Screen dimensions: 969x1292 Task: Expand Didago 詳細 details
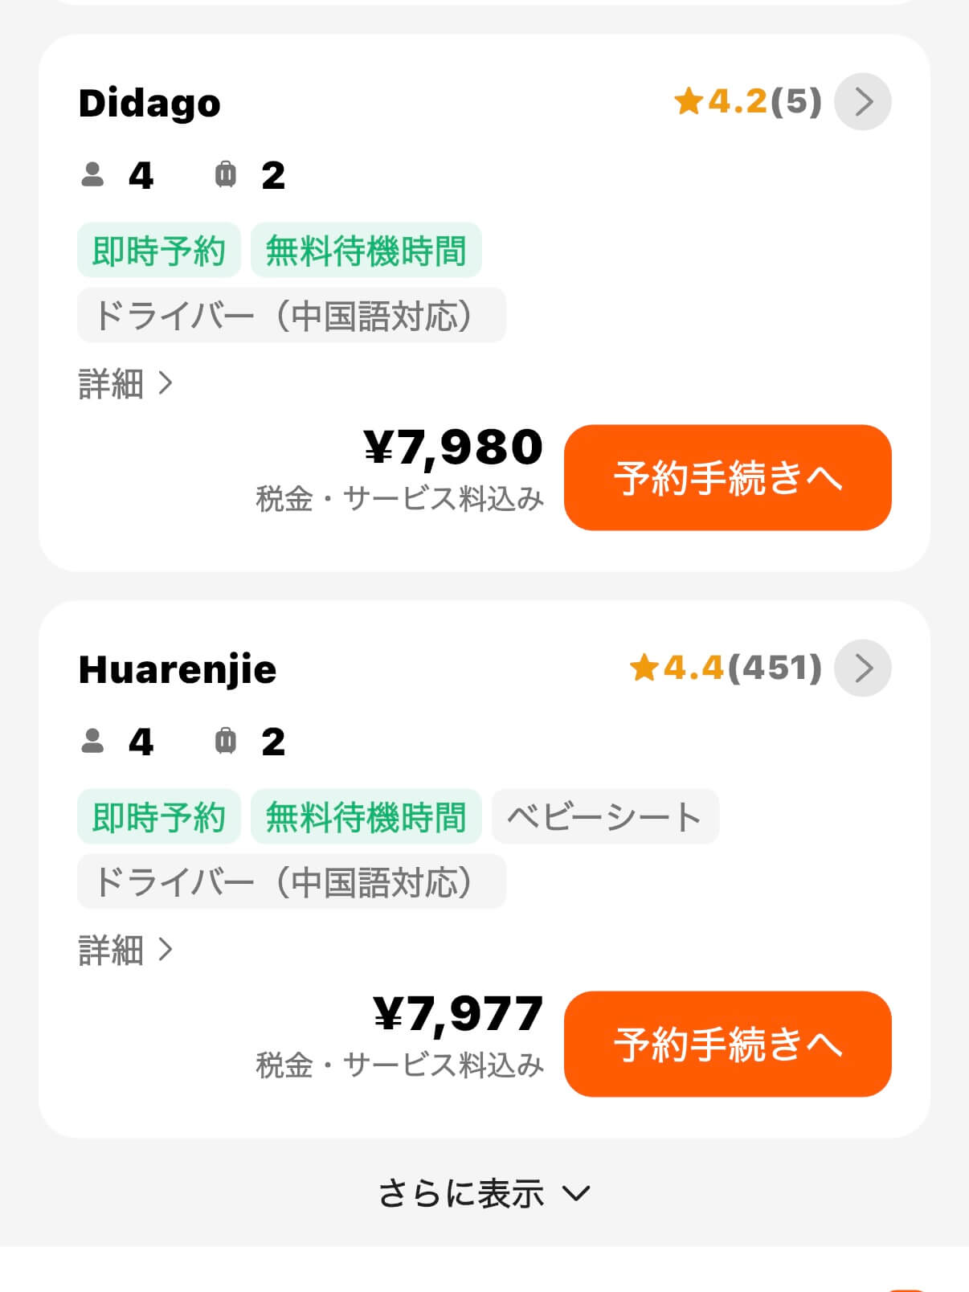125,384
